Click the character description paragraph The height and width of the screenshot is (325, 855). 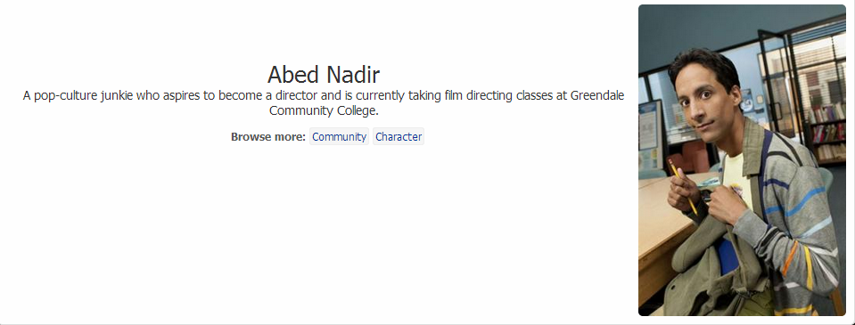click(x=324, y=103)
